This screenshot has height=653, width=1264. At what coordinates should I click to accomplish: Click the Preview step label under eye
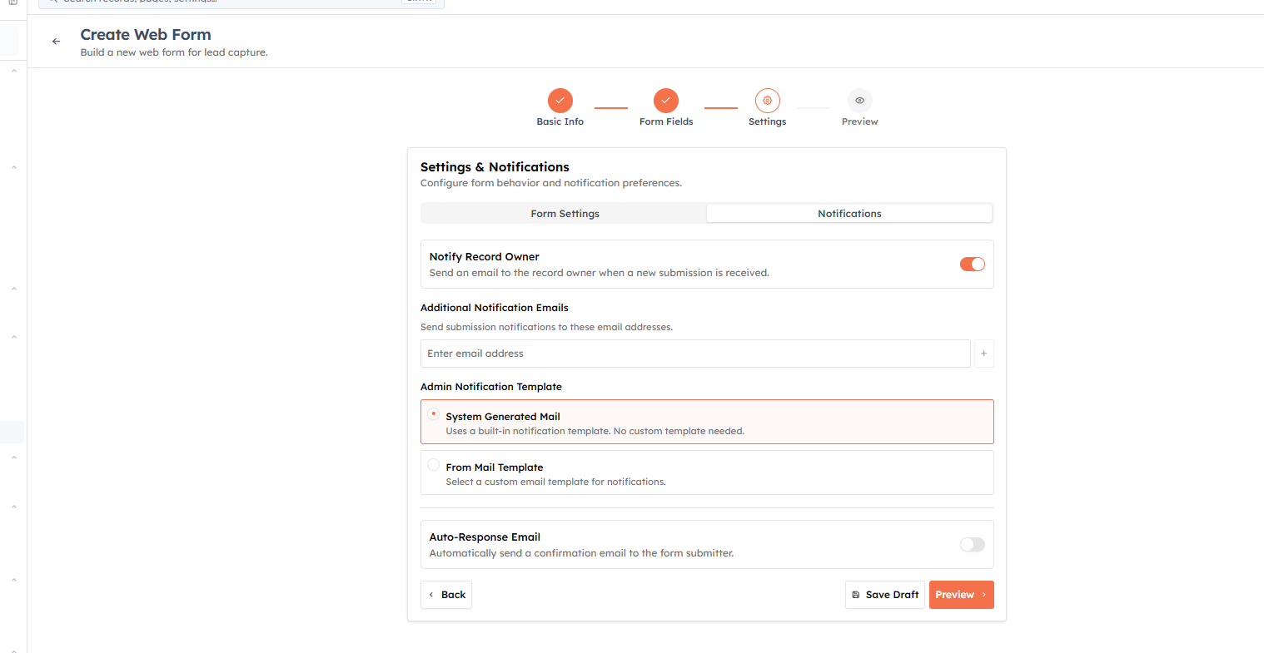tap(860, 121)
